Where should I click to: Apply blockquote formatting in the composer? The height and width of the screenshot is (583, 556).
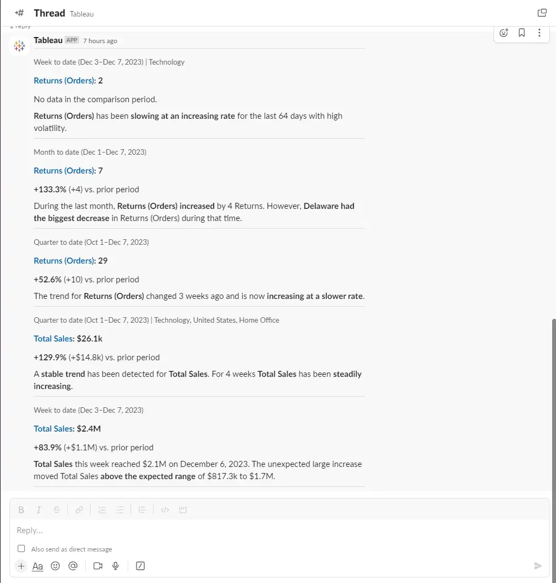[x=142, y=510]
